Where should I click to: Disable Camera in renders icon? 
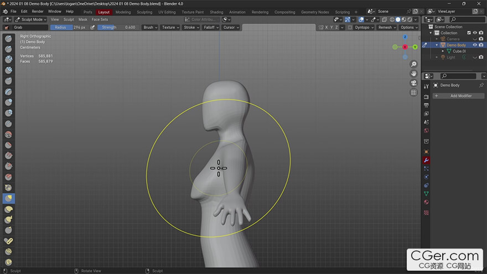[x=481, y=39]
